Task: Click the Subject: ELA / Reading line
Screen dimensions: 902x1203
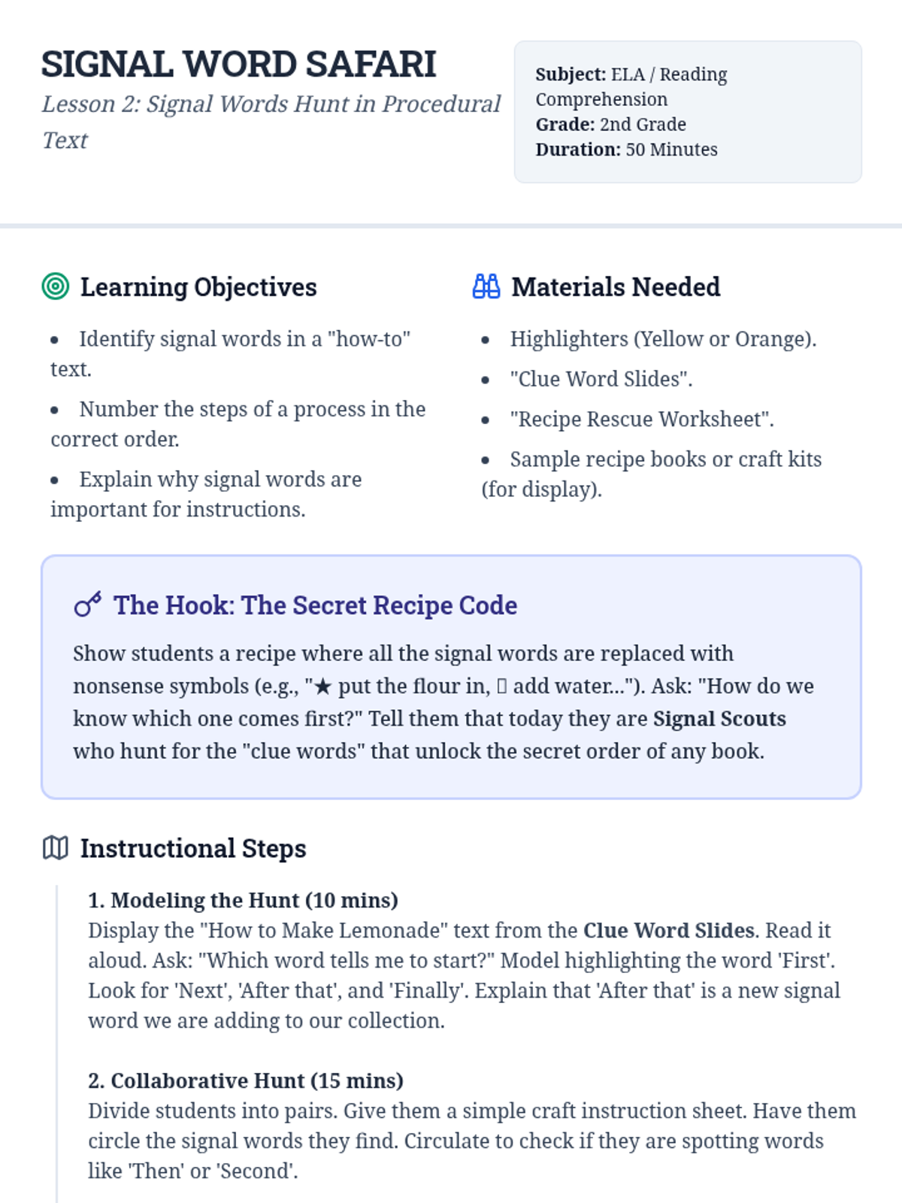Action: coord(631,87)
